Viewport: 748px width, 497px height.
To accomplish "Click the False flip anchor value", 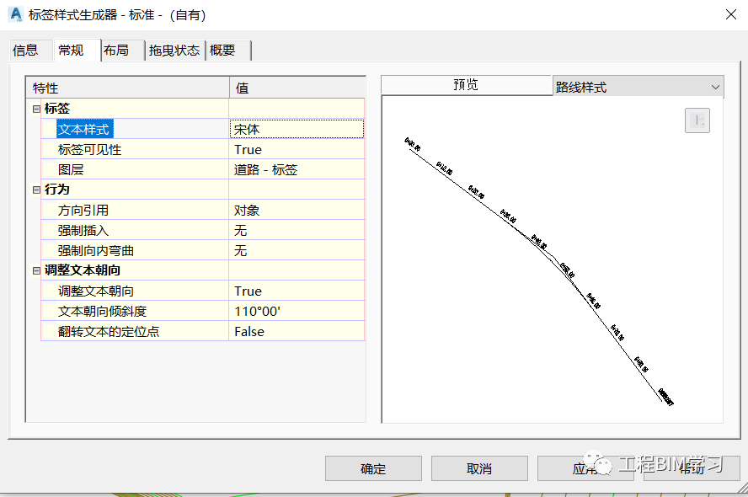I will click(x=297, y=332).
